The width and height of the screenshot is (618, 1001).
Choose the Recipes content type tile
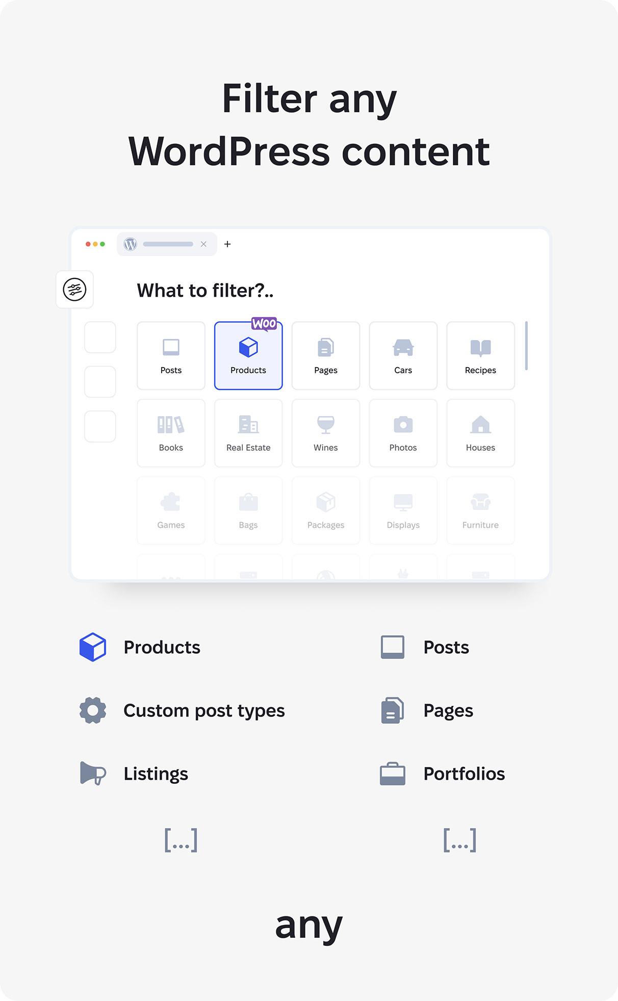pos(480,355)
